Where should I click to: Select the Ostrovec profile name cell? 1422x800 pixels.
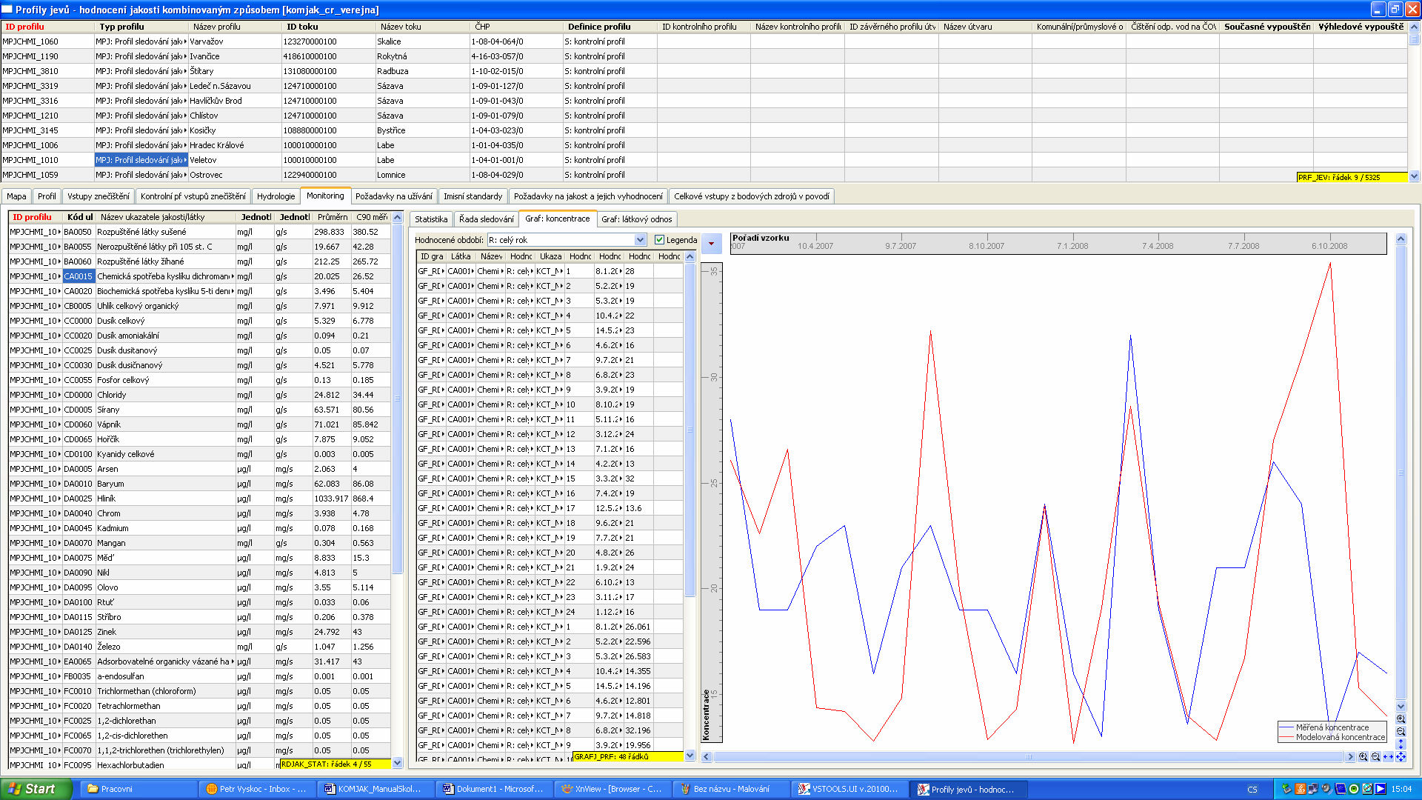pos(234,175)
